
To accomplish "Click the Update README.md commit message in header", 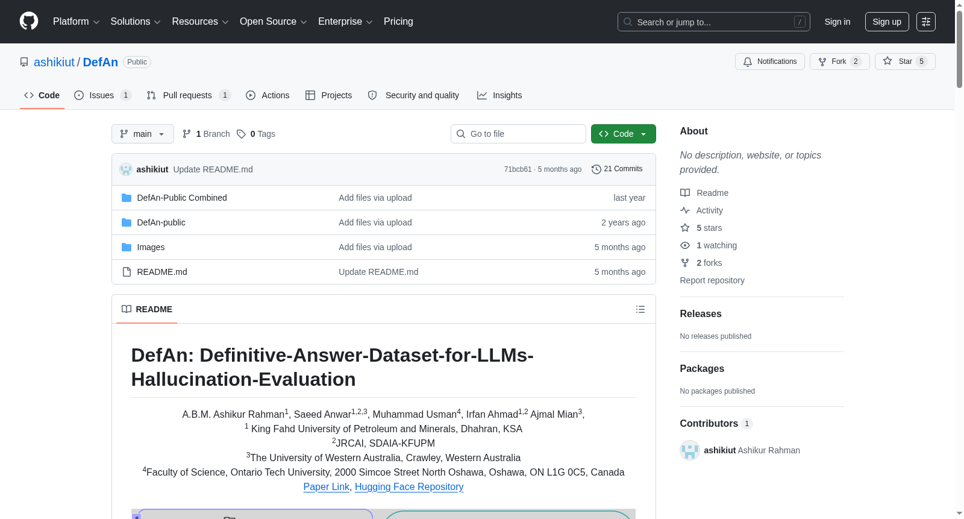I will (213, 169).
